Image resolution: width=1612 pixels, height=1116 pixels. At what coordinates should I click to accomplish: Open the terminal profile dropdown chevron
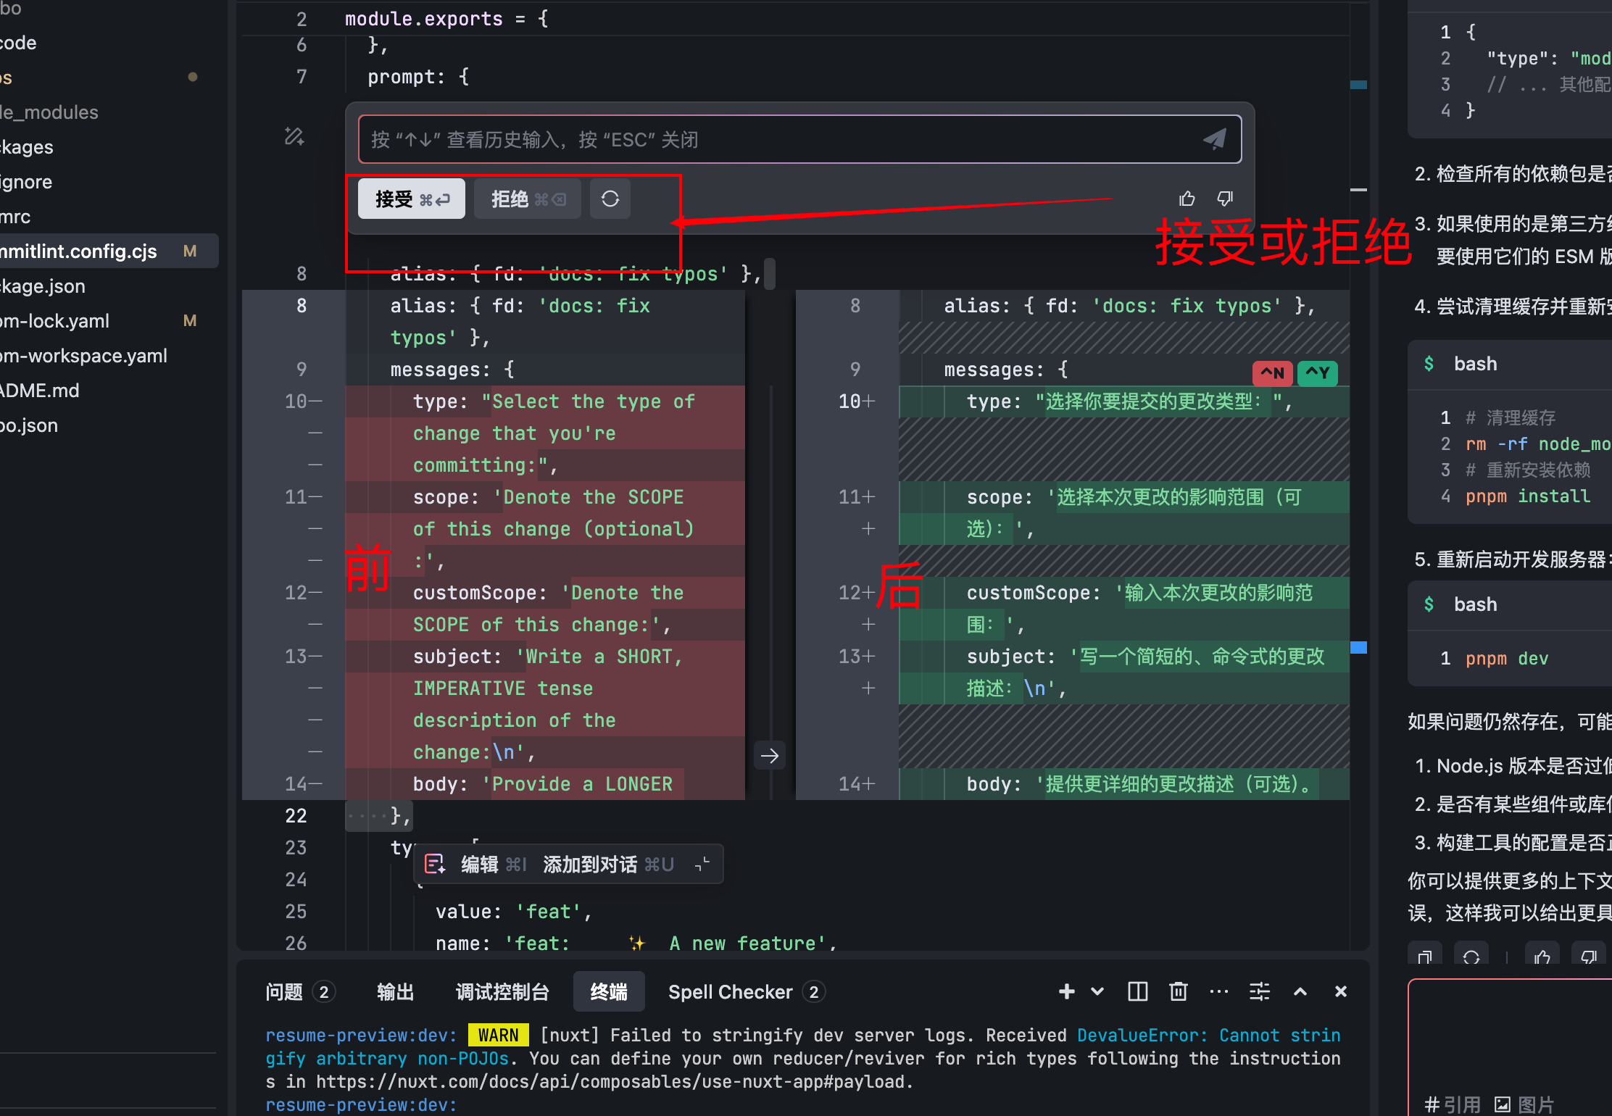1097,991
